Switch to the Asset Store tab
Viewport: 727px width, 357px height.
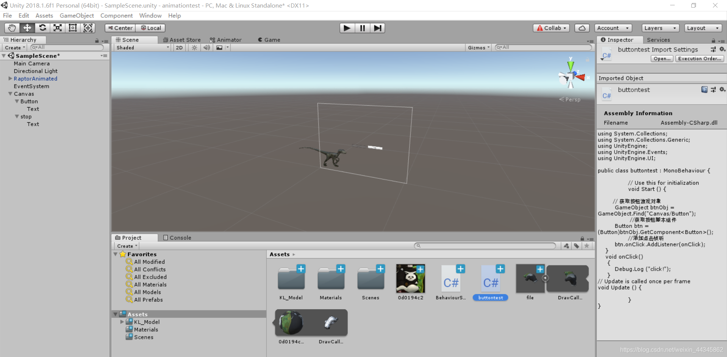(182, 40)
